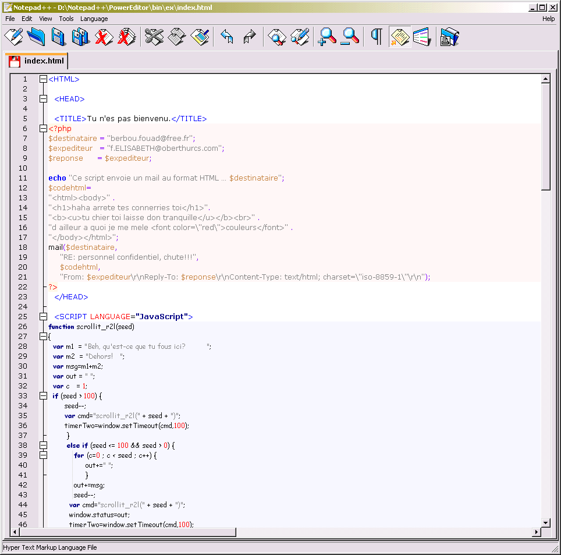This screenshot has height=555, width=561.
Task: Open the Find dialog
Action: tap(278, 37)
